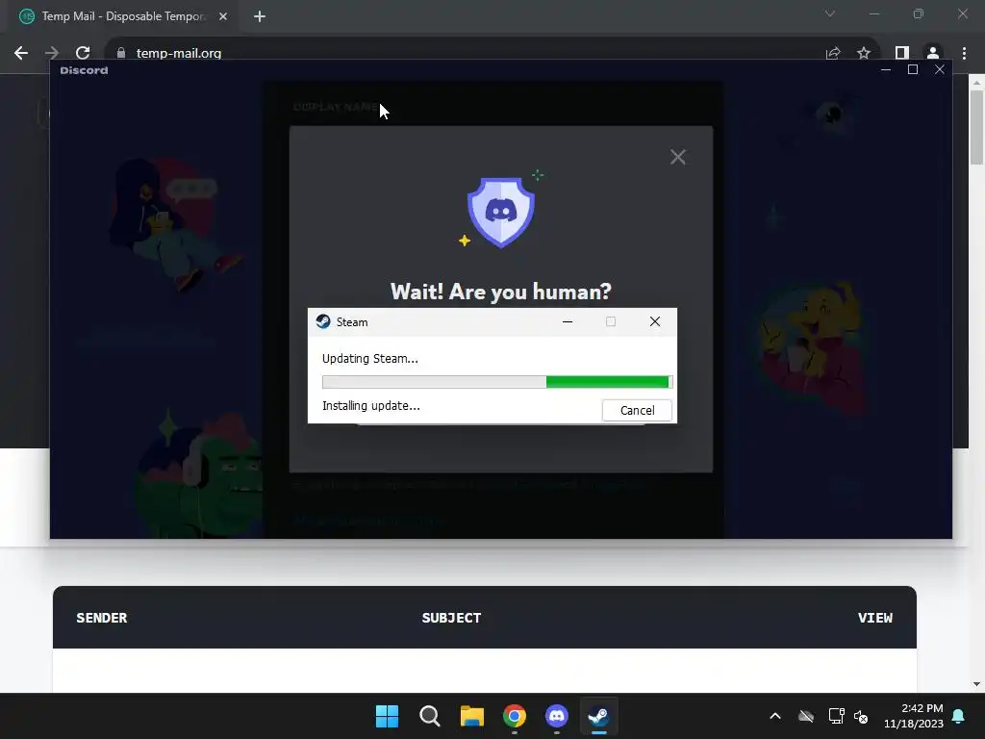Click 'Updating Steam...' status text

point(370,359)
